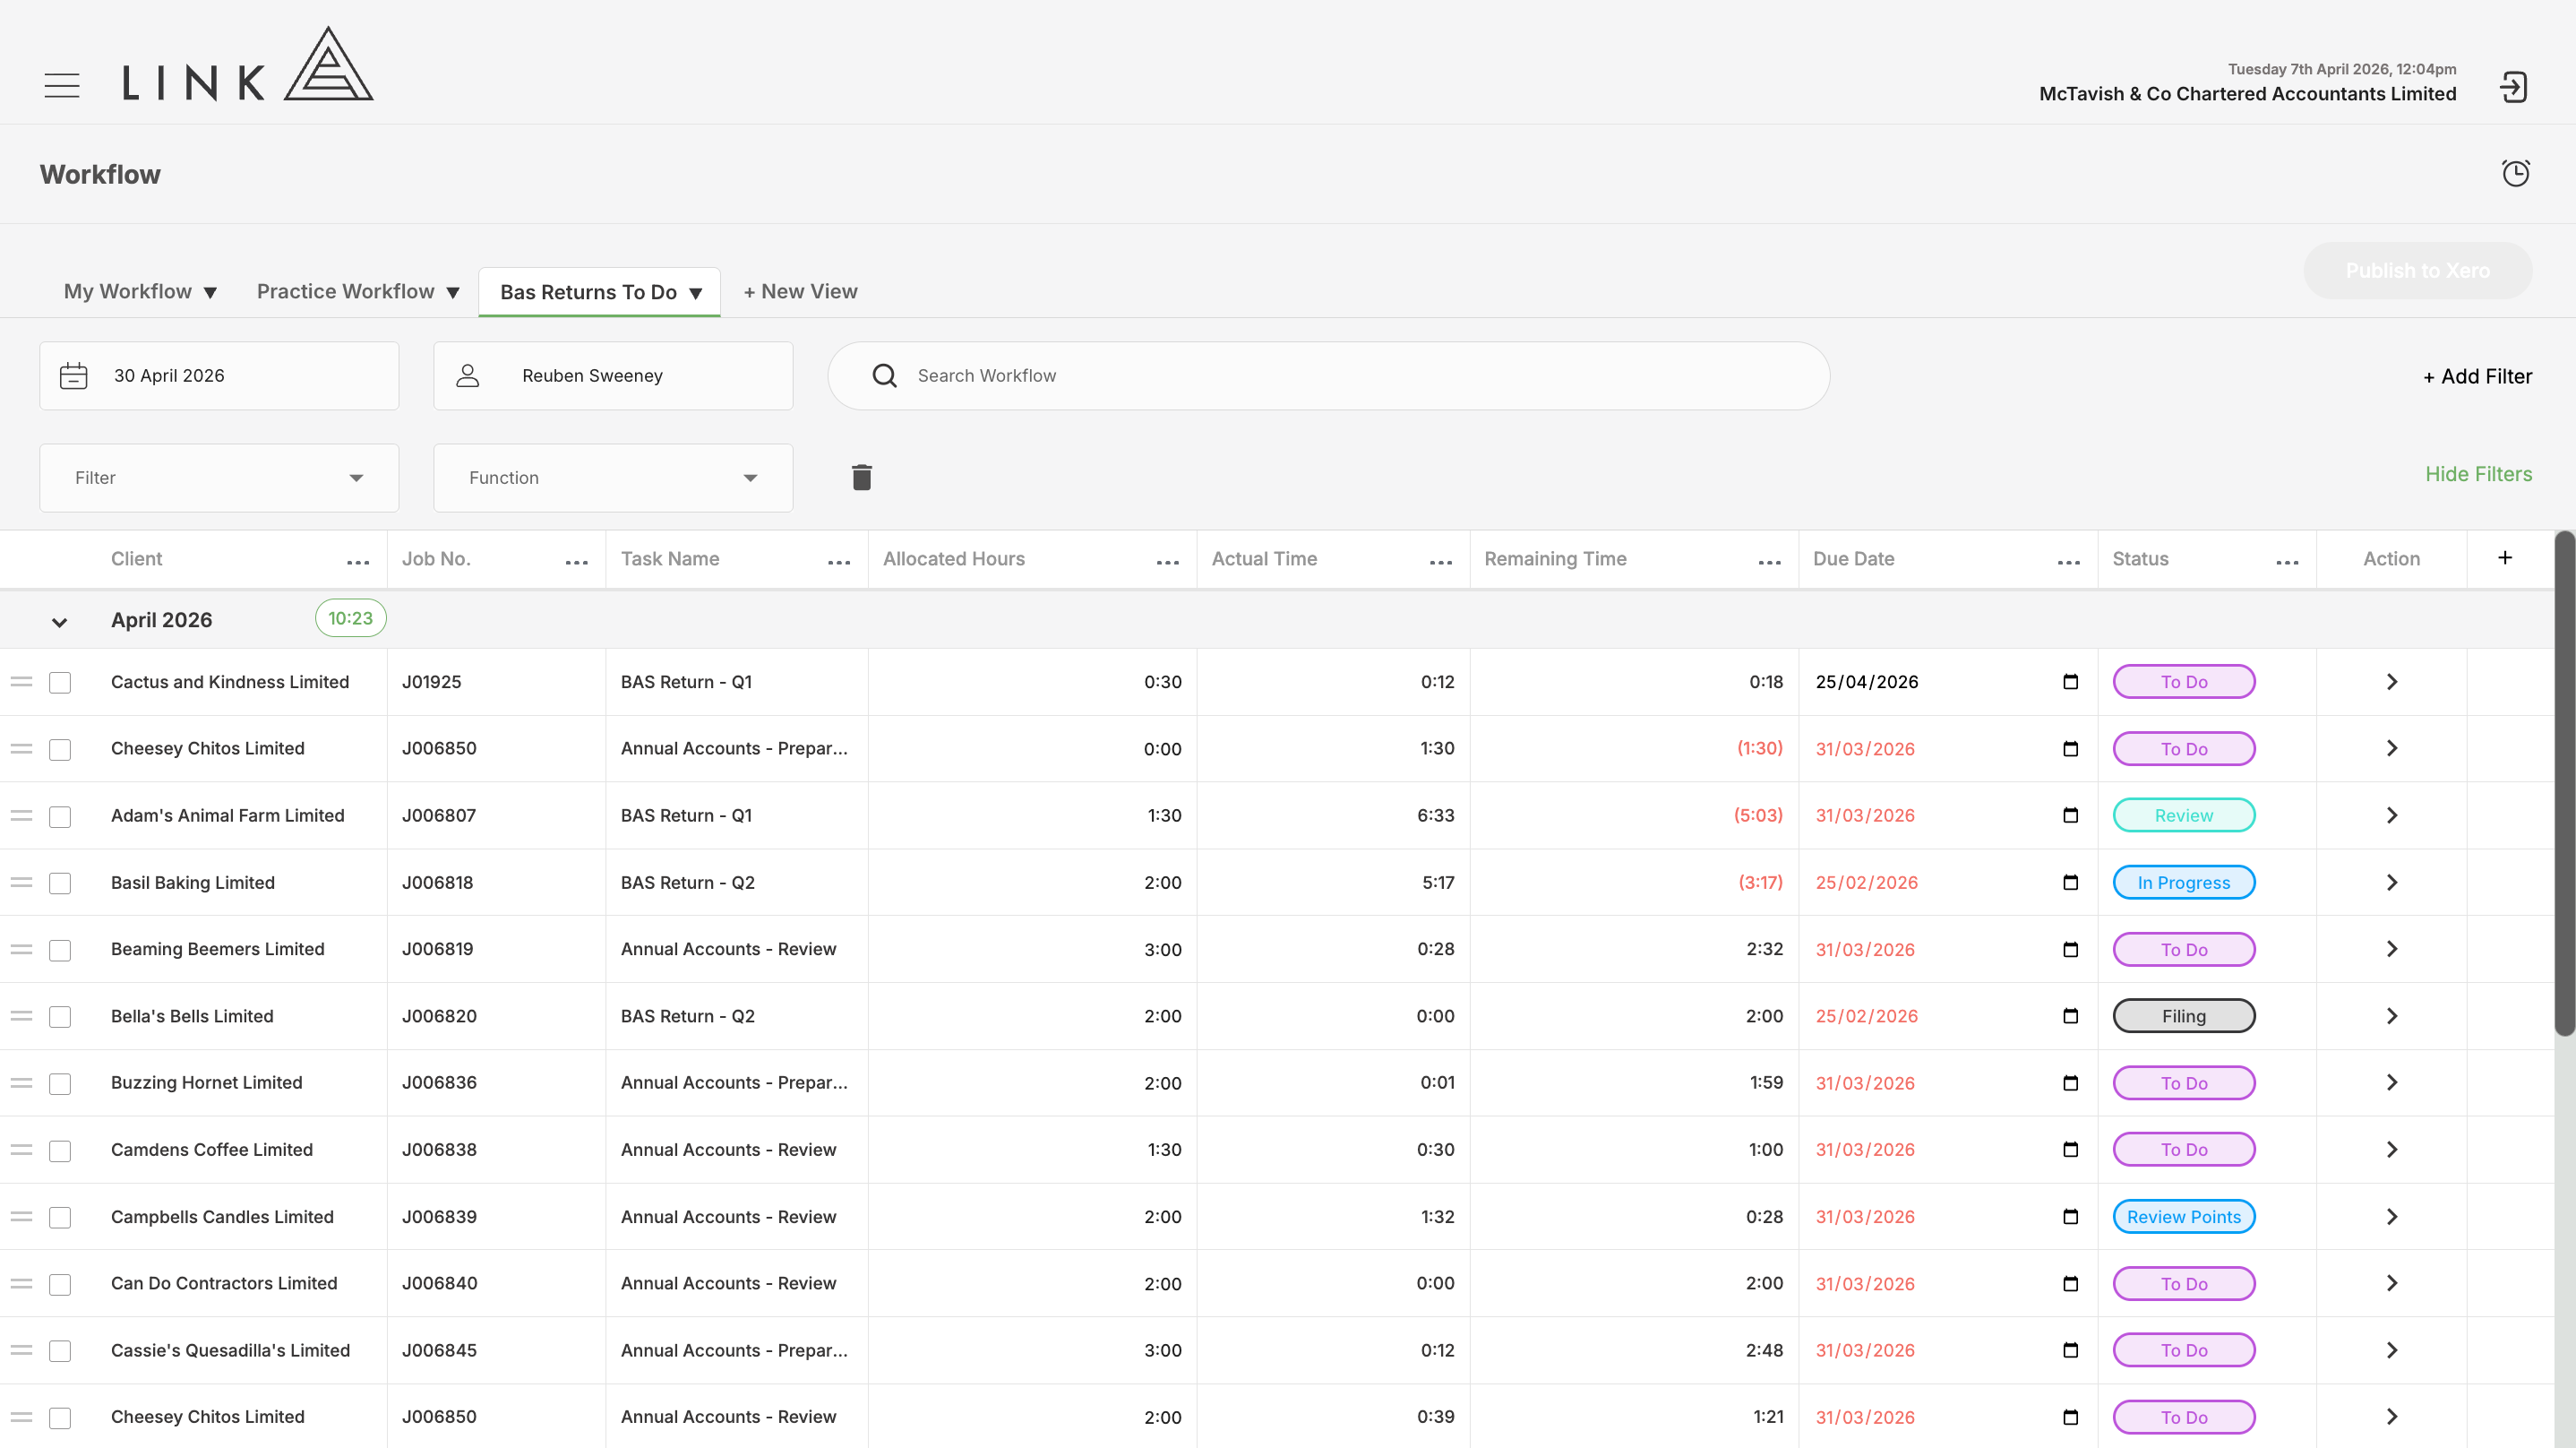The height and width of the screenshot is (1448, 2576).
Task: Open Practice Workflow dropdown arrow
Action: click(453, 292)
